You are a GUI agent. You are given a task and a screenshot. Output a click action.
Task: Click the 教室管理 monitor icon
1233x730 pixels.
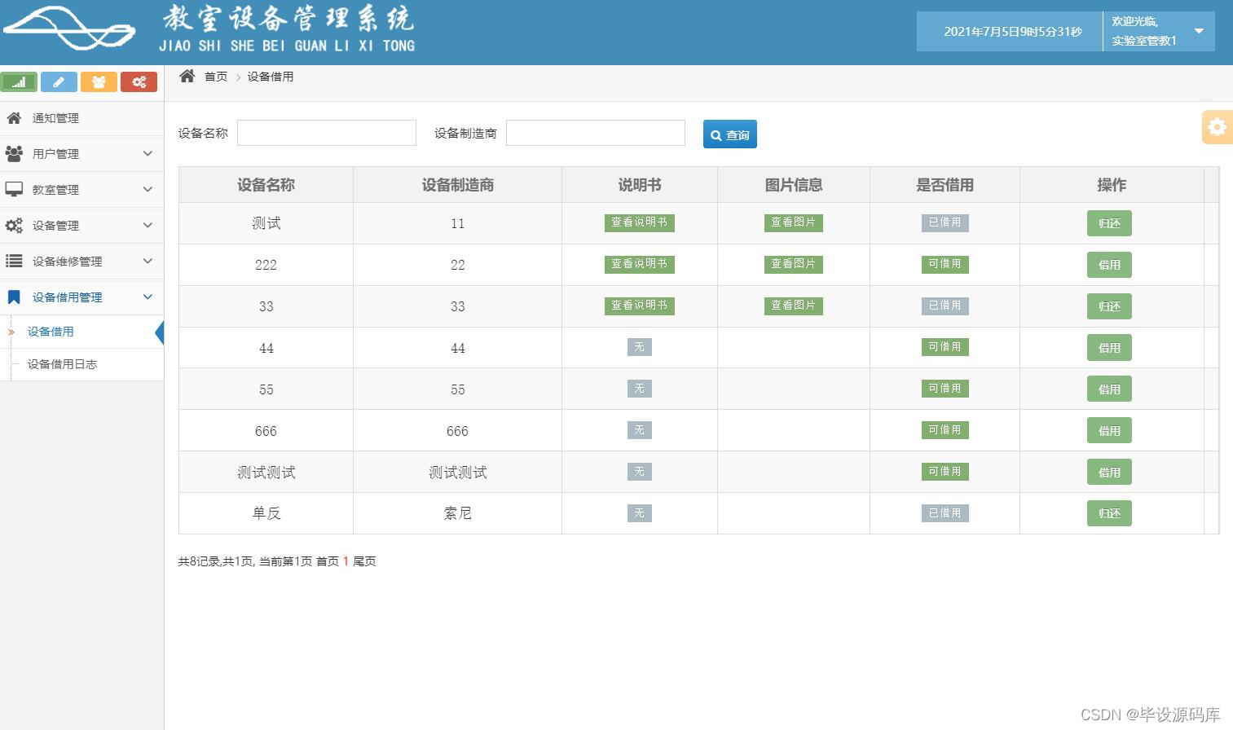click(14, 189)
